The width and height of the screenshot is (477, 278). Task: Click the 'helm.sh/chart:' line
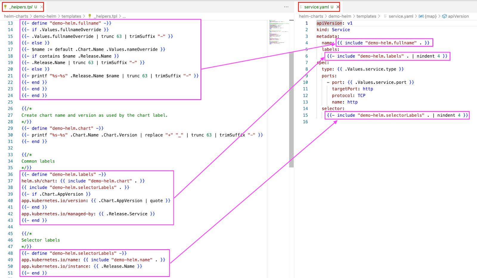[83, 181]
